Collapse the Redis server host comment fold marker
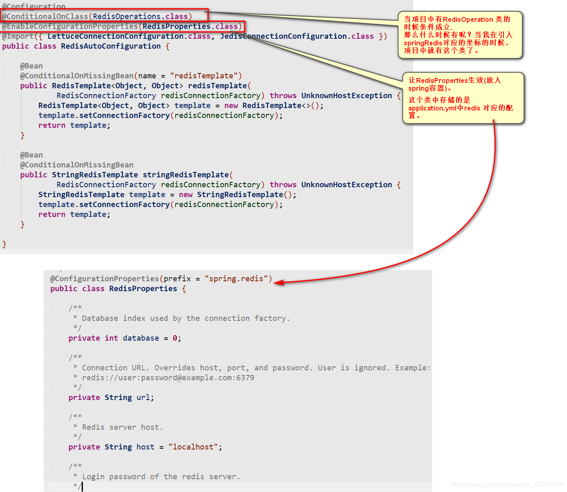The image size is (567, 492). click(x=47, y=417)
